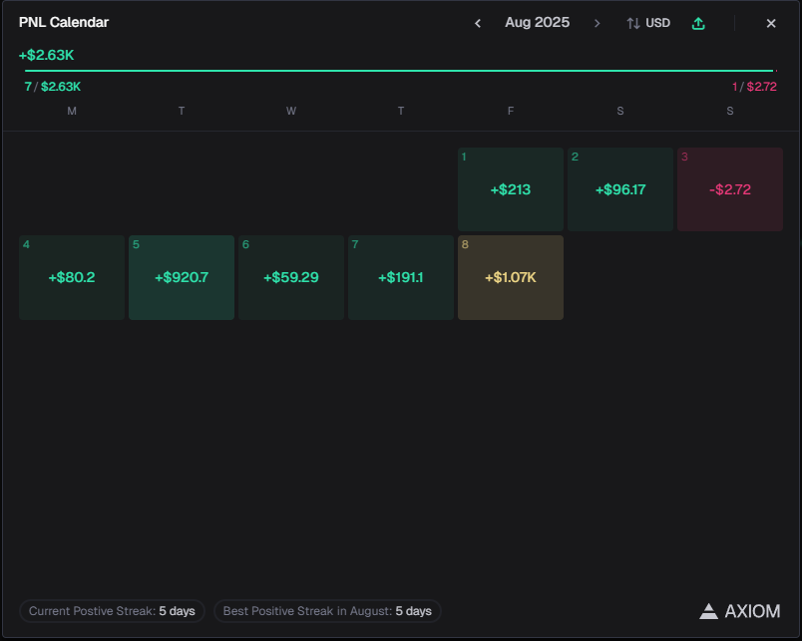The width and height of the screenshot is (802, 641).
Task: Click the green win/loss progress bar
Action: [x=399, y=71]
